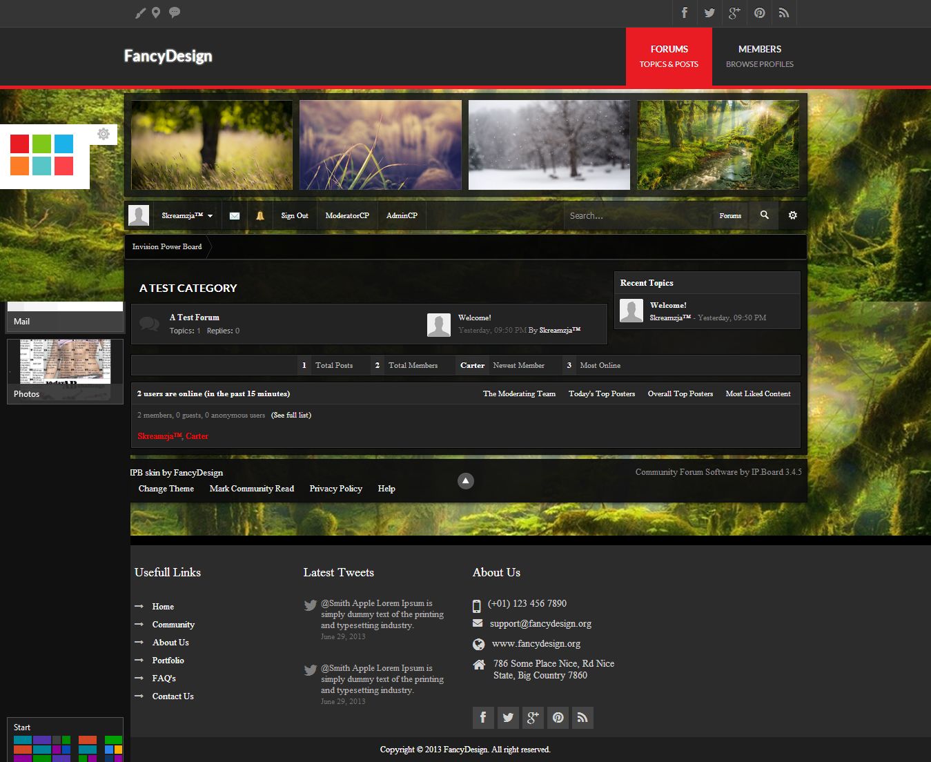
Task: Pick the teal color swatch
Action: point(41,166)
